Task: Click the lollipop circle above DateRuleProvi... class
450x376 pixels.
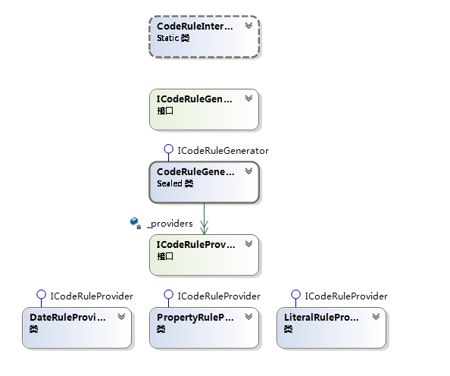Action: pos(42,294)
